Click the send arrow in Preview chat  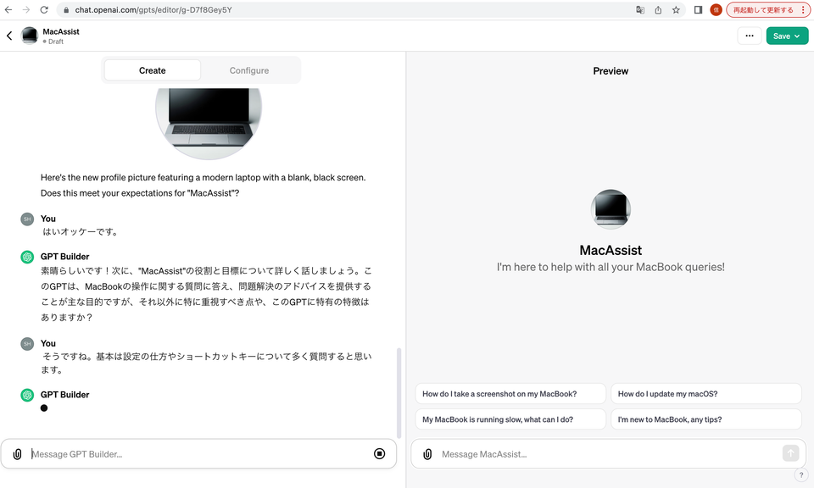790,453
